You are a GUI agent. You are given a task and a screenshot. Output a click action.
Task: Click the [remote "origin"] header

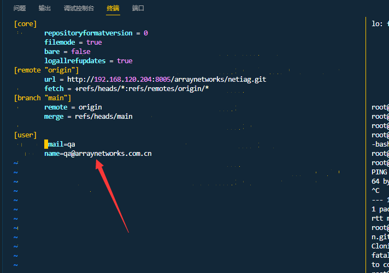(46, 70)
